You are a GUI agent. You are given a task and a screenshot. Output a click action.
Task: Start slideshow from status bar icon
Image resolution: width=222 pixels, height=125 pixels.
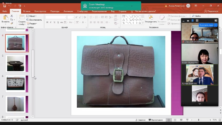[187, 120]
